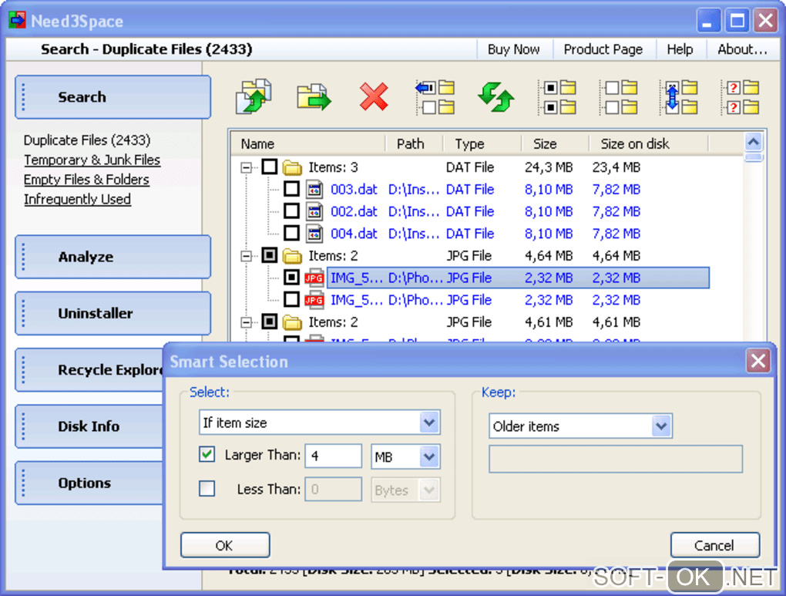Open the About... menu item
Image resolution: width=786 pixels, height=596 pixels.
point(742,49)
